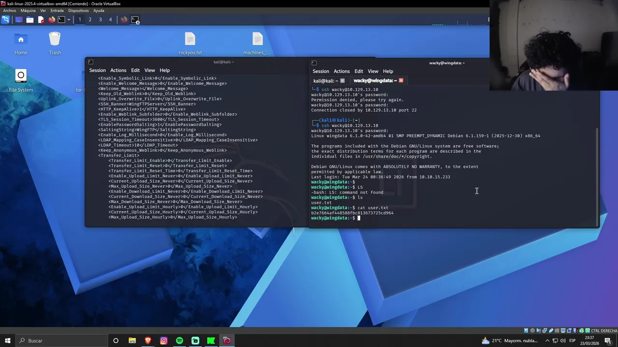The width and height of the screenshot is (618, 347).
Task: Open Home folder desktop icon
Action: click(x=21, y=43)
